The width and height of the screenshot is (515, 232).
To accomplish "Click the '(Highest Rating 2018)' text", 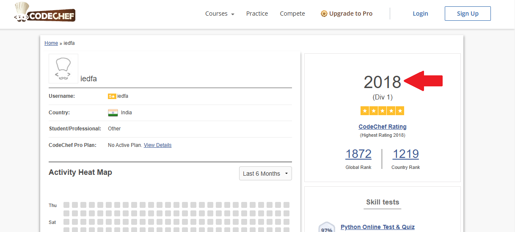I will 383,135.
